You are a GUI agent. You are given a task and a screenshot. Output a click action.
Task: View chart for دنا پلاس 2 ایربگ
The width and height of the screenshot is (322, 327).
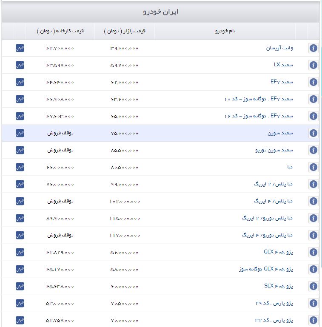[20, 184]
